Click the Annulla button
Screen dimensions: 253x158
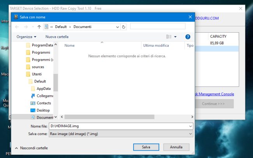click(176, 147)
